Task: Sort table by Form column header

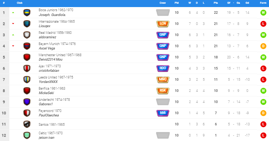Action: [x=263, y=3]
